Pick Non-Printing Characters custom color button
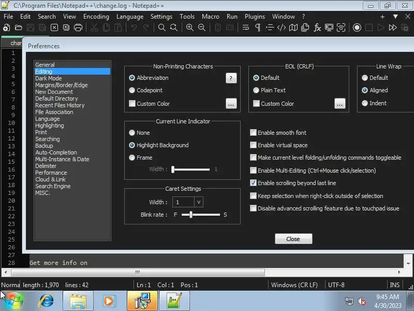 [x=231, y=104]
